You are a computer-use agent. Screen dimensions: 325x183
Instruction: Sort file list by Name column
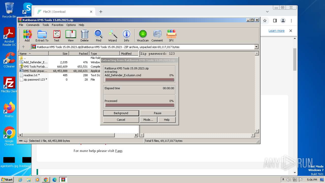pos(33,54)
